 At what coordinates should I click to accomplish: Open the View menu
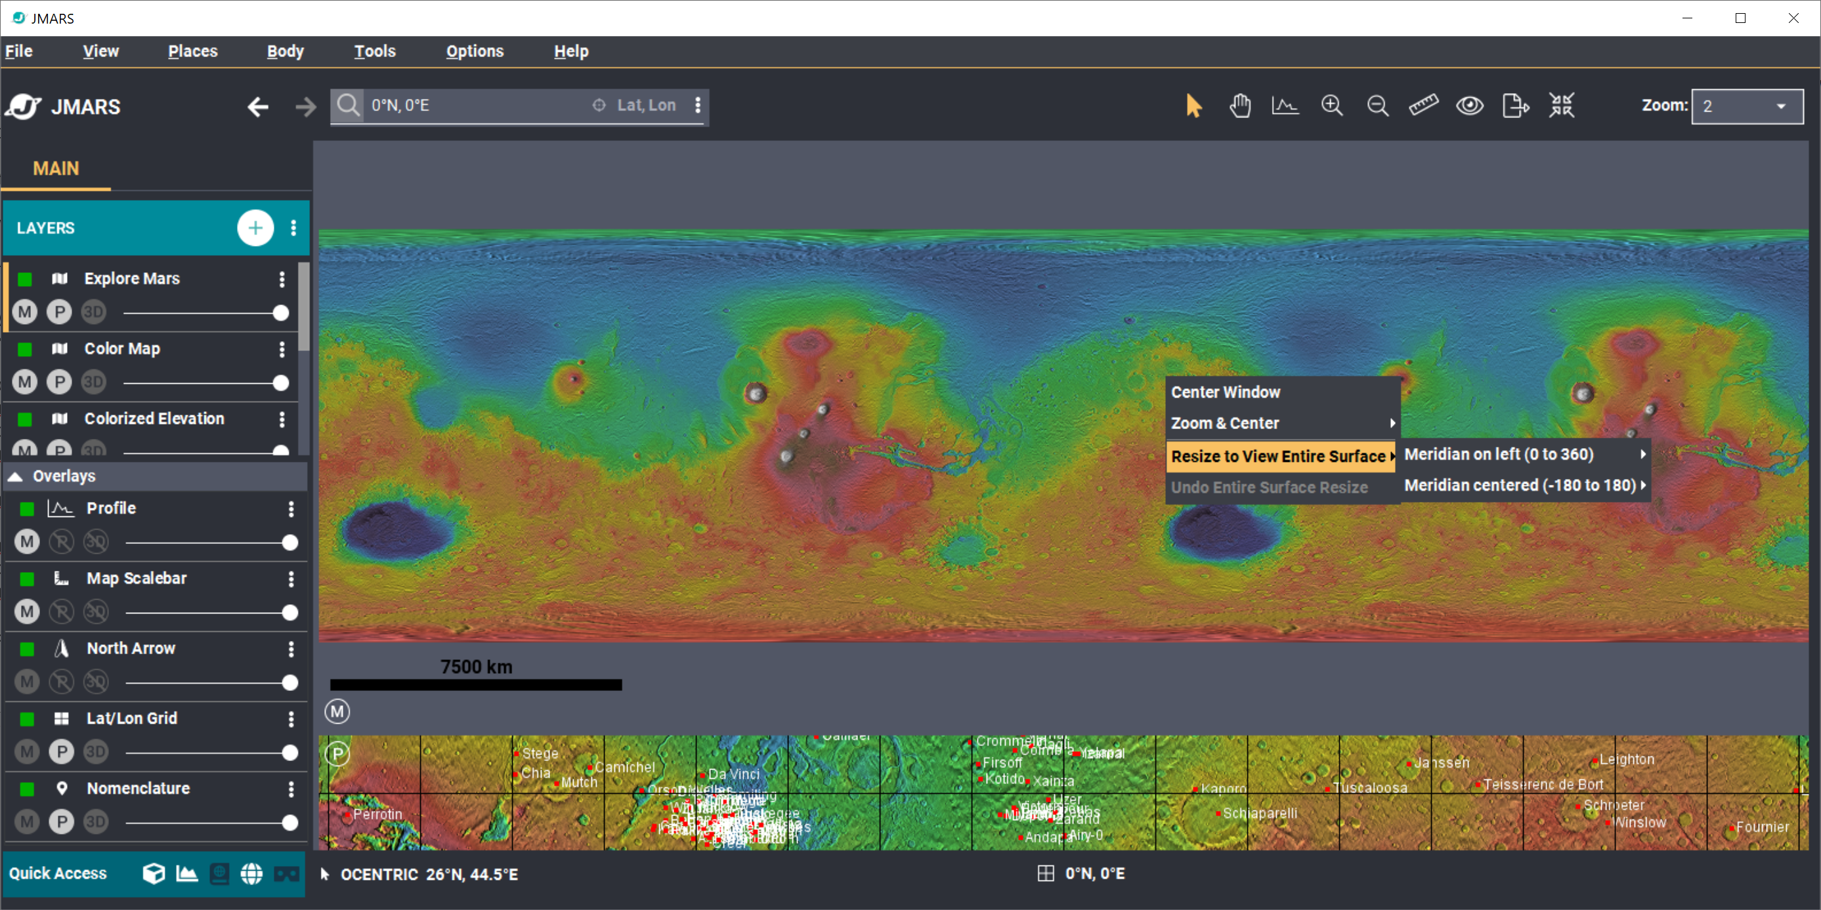pyautogui.click(x=100, y=51)
